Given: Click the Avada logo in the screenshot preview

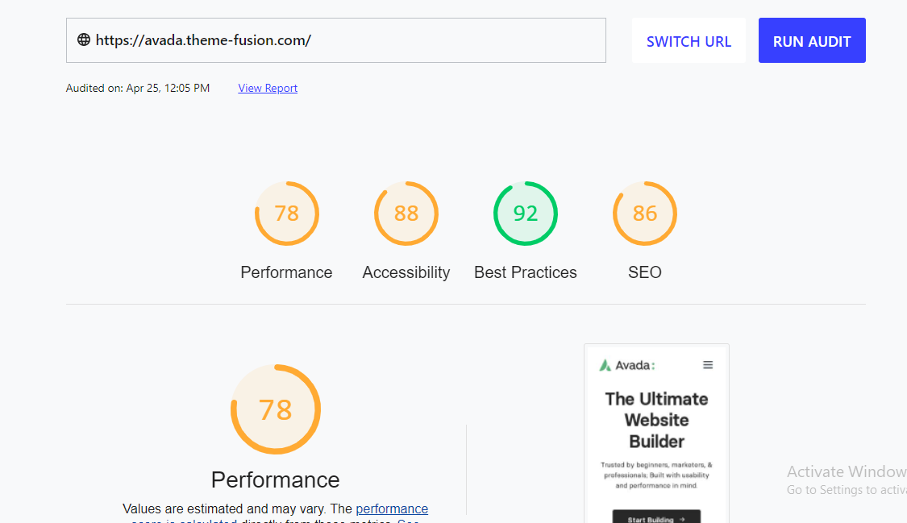Looking at the screenshot, I should (x=627, y=365).
